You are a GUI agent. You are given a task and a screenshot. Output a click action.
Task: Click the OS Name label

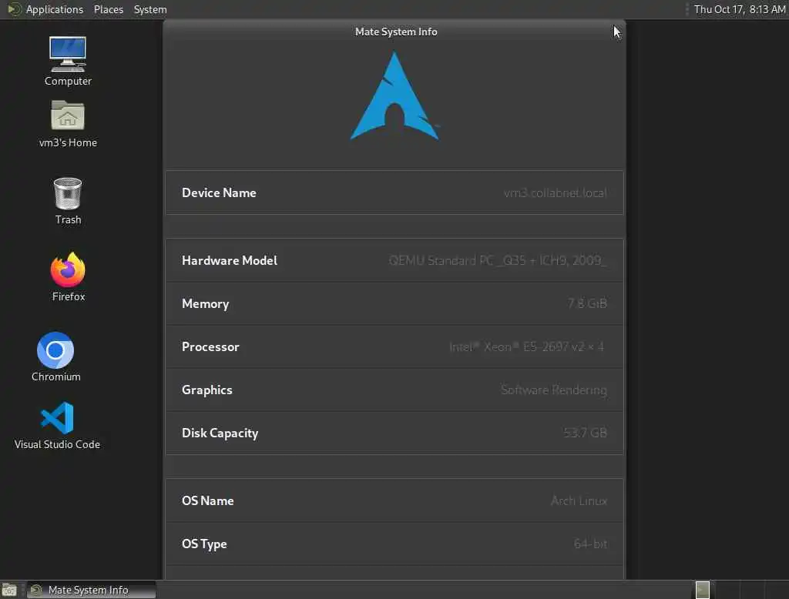click(207, 501)
